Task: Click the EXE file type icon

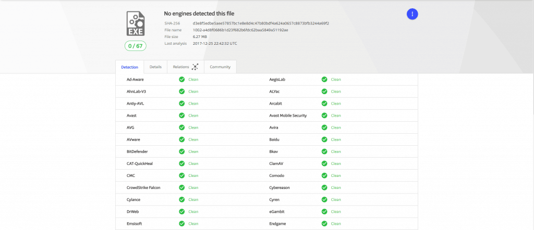Action: [135, 23]
